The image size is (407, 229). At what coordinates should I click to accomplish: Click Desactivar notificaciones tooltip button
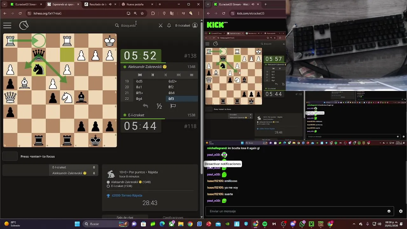[223, 164]
